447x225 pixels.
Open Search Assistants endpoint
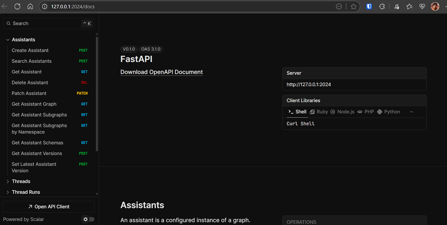click(x=50, y=61)
